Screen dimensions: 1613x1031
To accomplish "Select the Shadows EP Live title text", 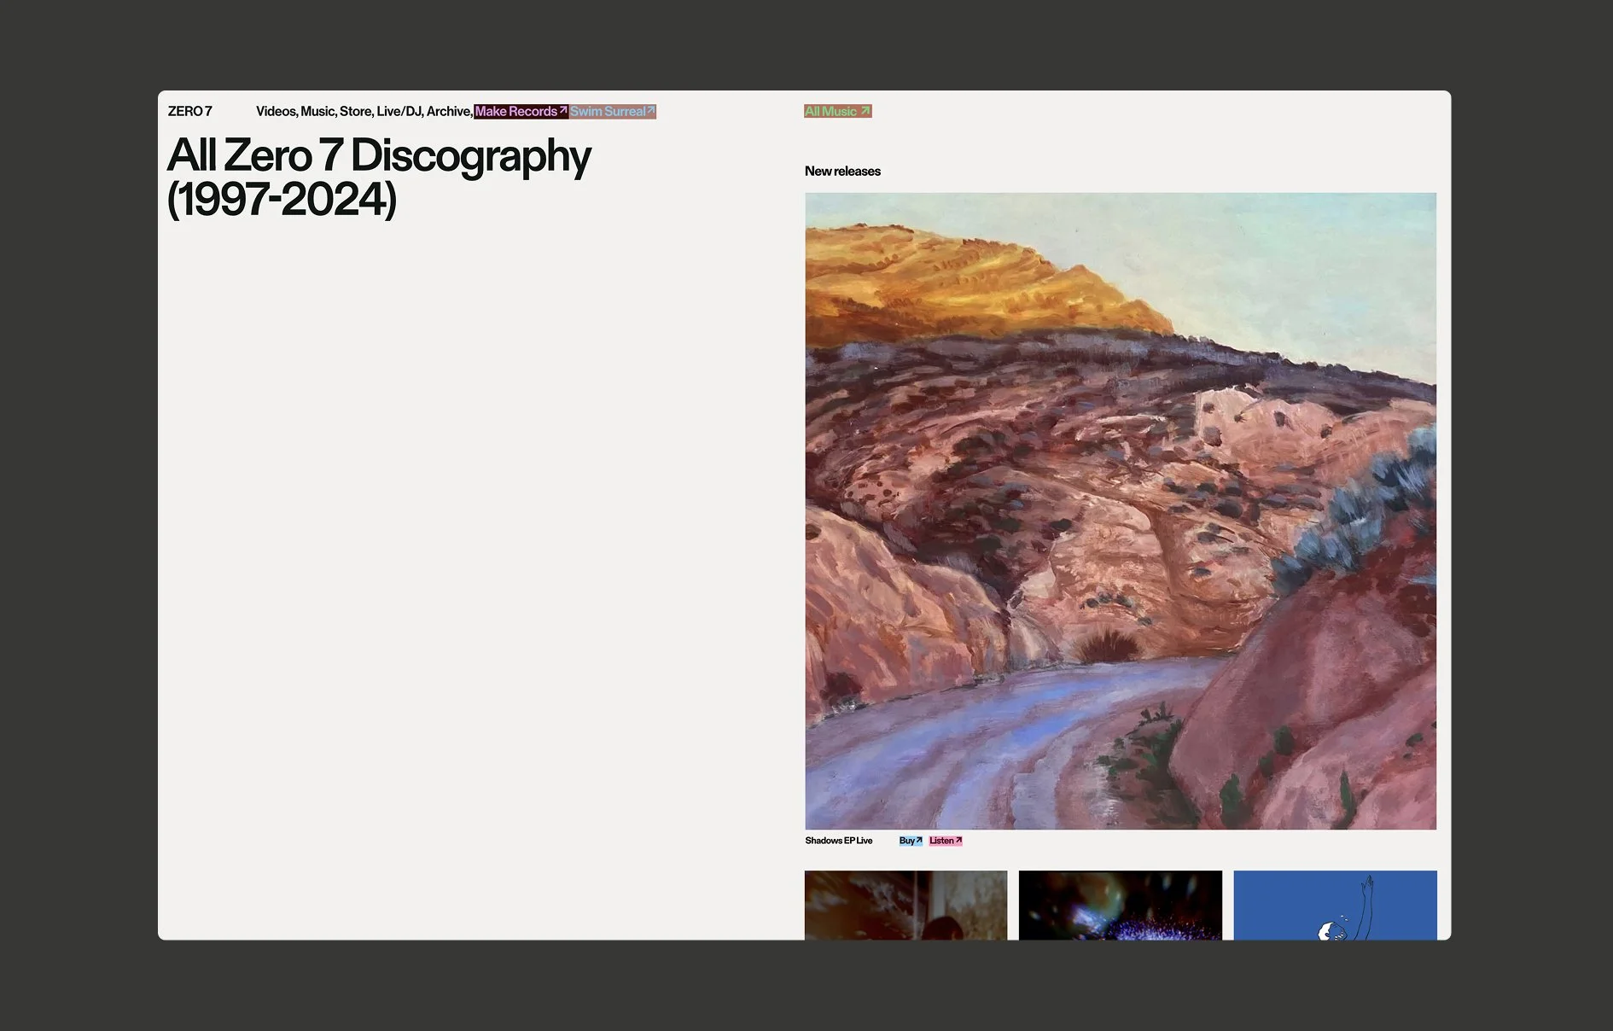I will [838, 841].
